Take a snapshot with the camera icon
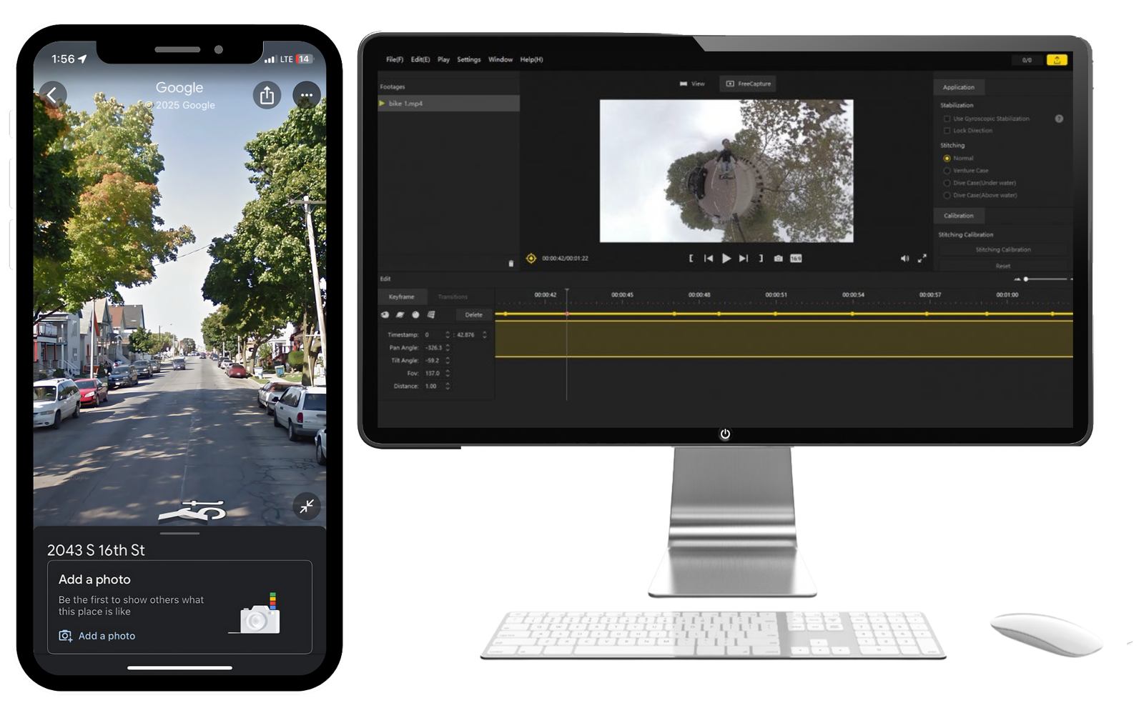The width and height of the screenshot is (1144, 703). 778,259
